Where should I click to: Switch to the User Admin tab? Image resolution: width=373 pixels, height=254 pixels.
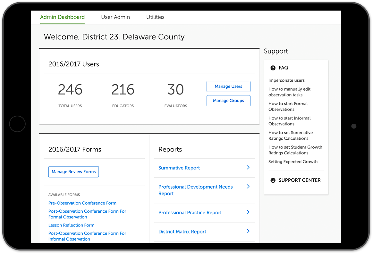(115, 17)
